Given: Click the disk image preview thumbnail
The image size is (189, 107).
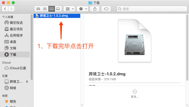Looking at the screenshot, I should pos(135,41).
